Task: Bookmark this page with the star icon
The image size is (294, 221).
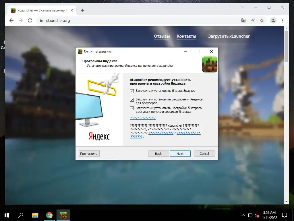Action: pyautogui.click(x=262, y=20)
